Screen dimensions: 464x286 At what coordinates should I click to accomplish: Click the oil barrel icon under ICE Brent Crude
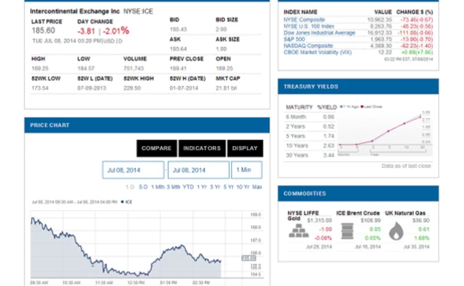click(348, 231)
